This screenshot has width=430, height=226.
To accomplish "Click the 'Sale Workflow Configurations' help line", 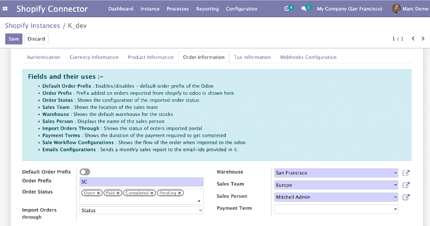I will [x=144, y=143].
